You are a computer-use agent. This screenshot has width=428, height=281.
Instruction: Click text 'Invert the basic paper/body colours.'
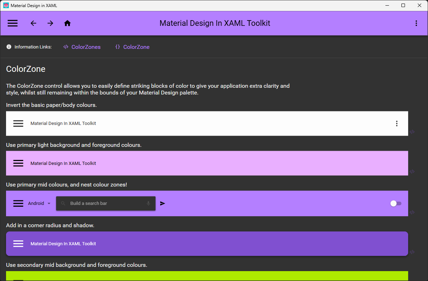[x=51, y=105]
